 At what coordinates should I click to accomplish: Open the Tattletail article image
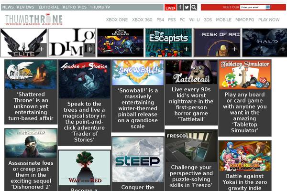191,72
